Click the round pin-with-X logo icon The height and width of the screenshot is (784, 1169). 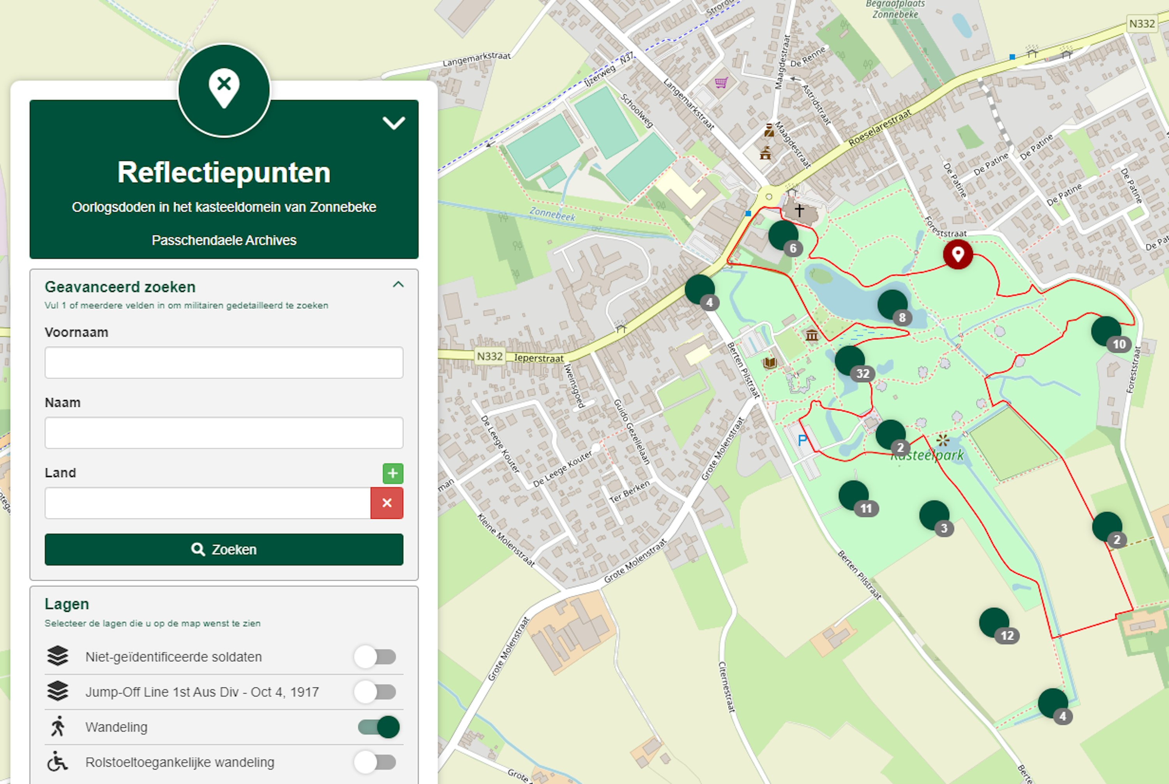tap(224, 90)
